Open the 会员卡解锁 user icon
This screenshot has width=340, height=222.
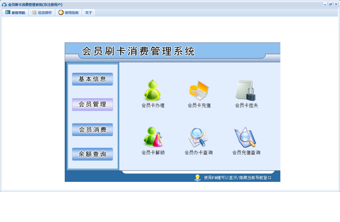point(153,137)
